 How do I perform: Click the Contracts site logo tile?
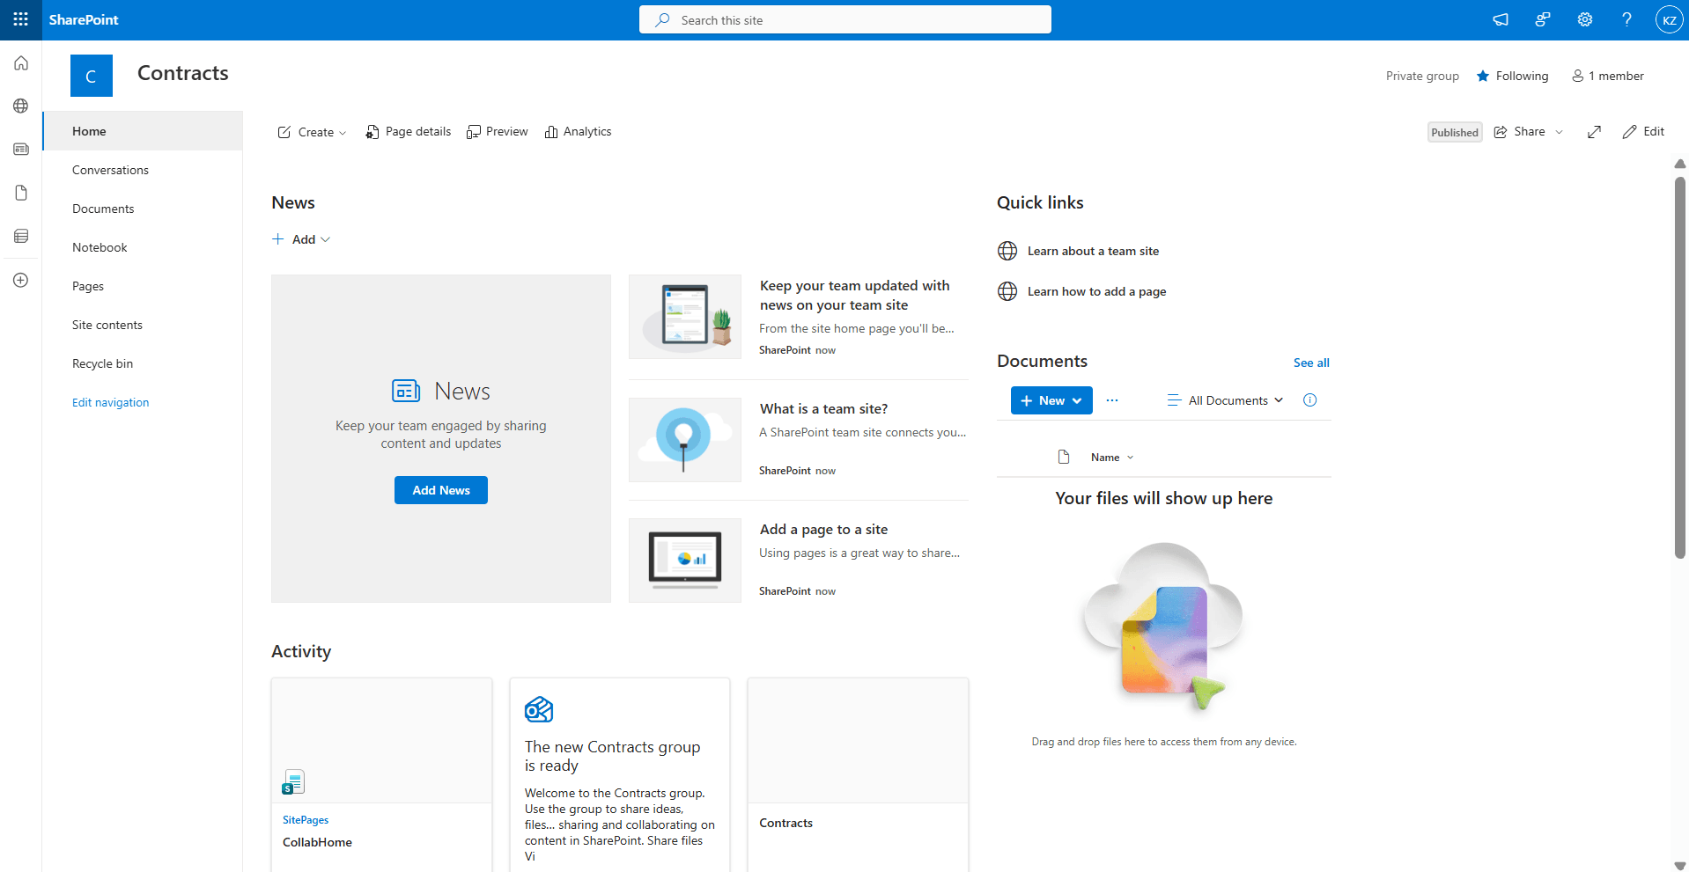pyautogui.click(x=92, y=76)
